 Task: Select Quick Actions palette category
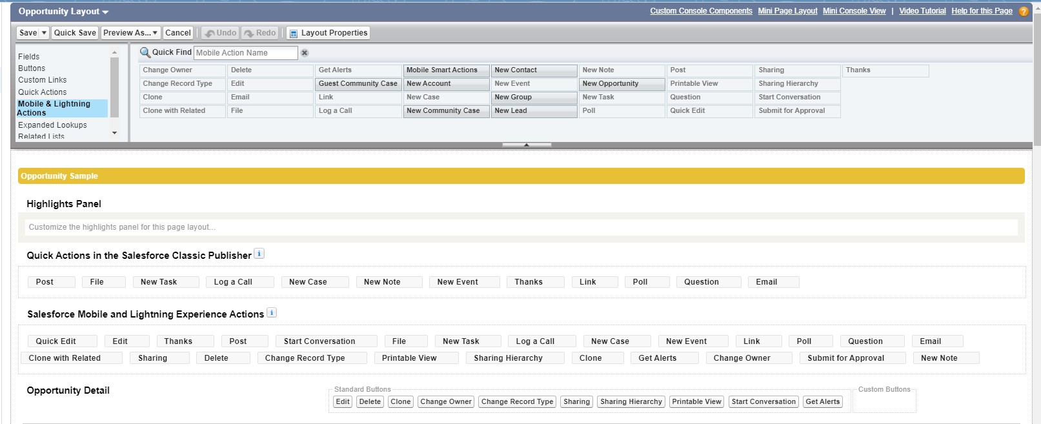[43, 92]
